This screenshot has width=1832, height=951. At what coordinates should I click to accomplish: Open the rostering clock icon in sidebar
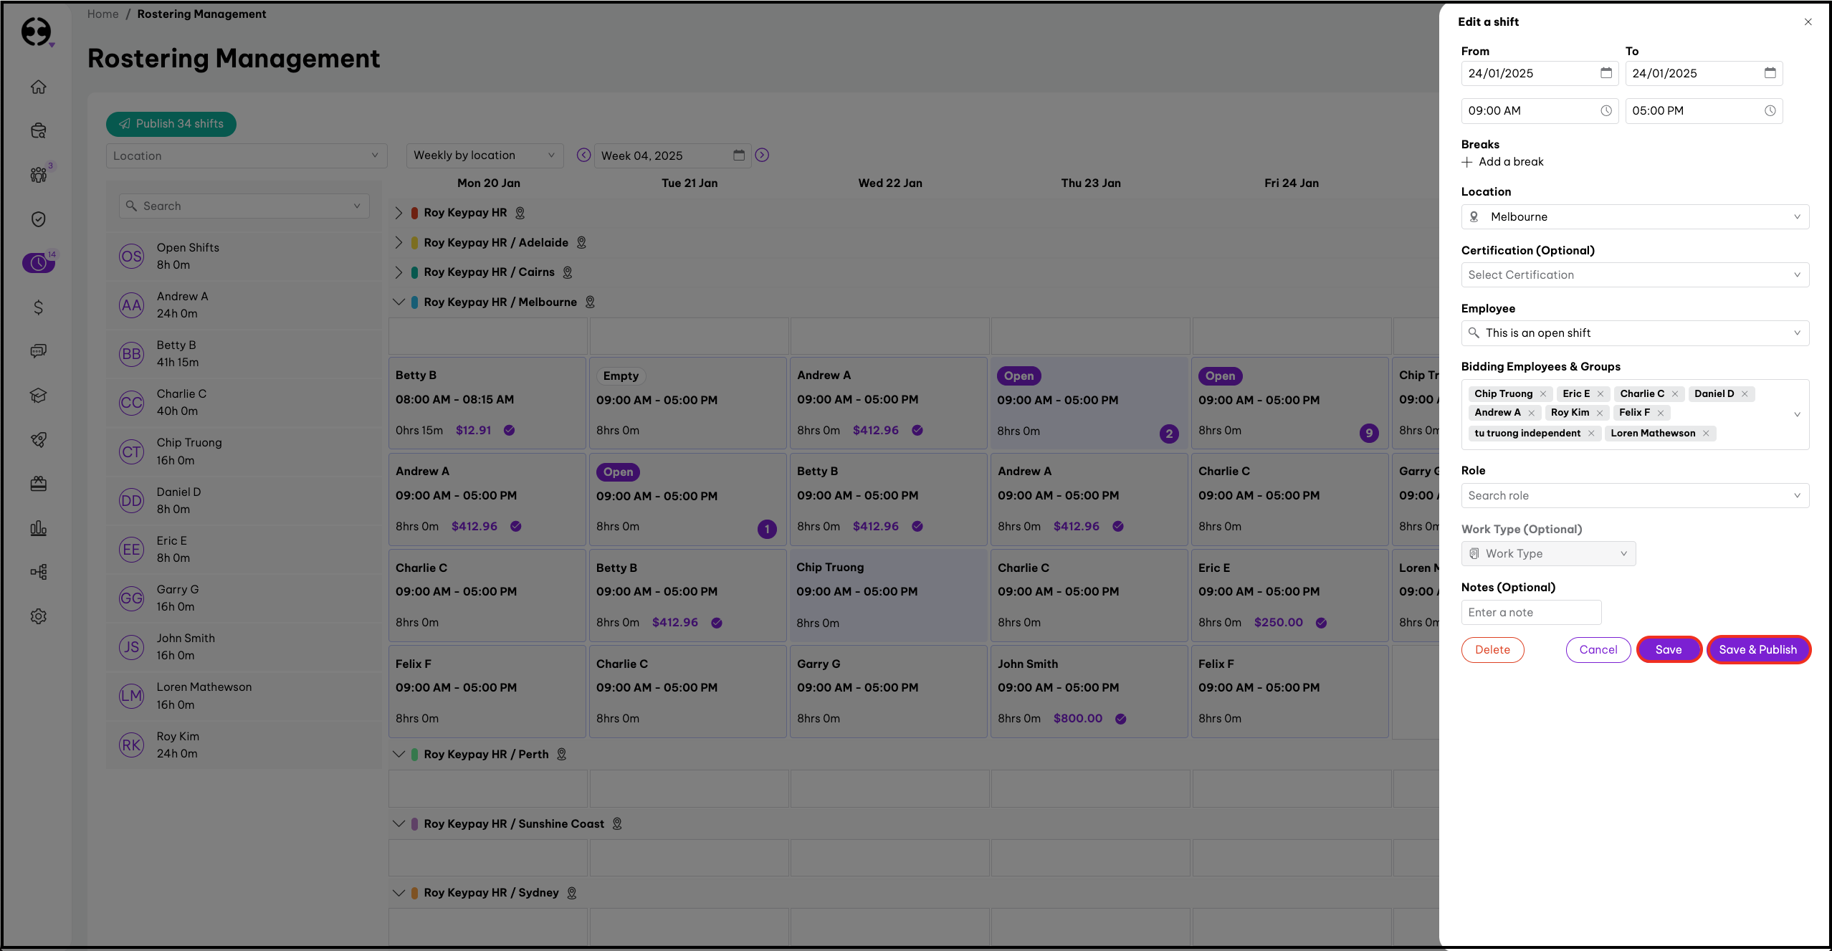pyautogui.click(x=39, y=263)
